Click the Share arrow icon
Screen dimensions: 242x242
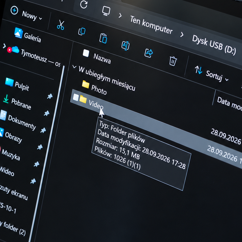point(149,53)
